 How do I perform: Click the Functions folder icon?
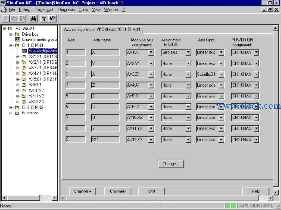[17, 113]
